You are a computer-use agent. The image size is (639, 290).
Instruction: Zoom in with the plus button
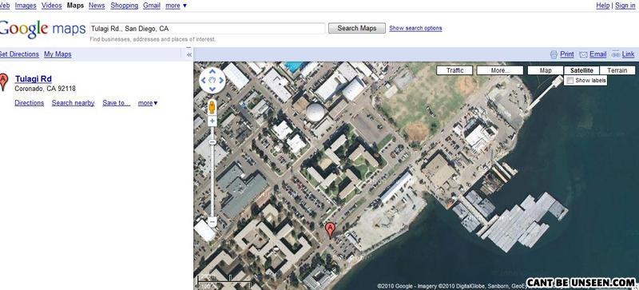212,121
